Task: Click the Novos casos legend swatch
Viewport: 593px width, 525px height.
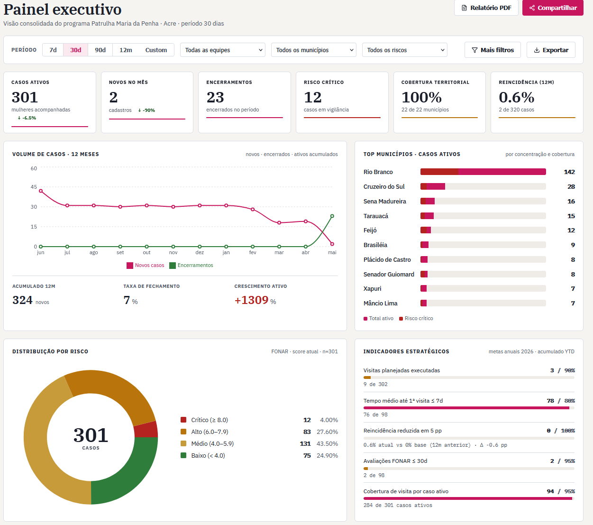Action: point(130,266)
